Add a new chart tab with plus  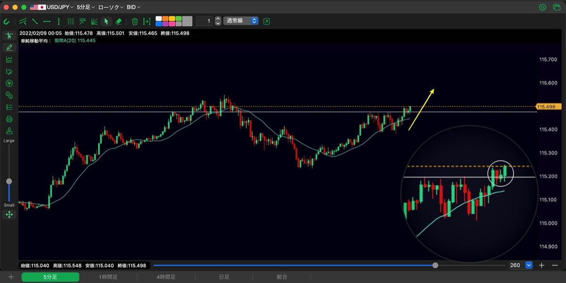[10, 277]
